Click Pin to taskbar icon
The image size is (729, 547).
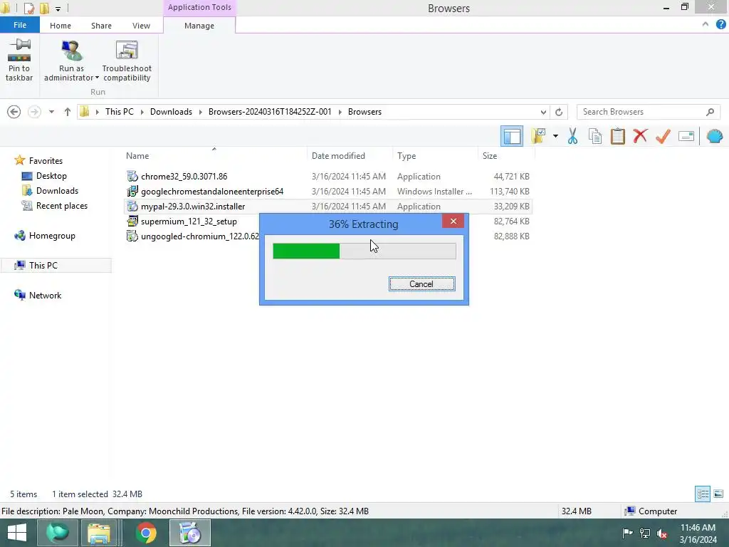tap(19, 51)
